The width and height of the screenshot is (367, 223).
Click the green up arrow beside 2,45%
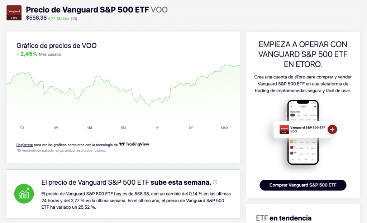[18, 54]
